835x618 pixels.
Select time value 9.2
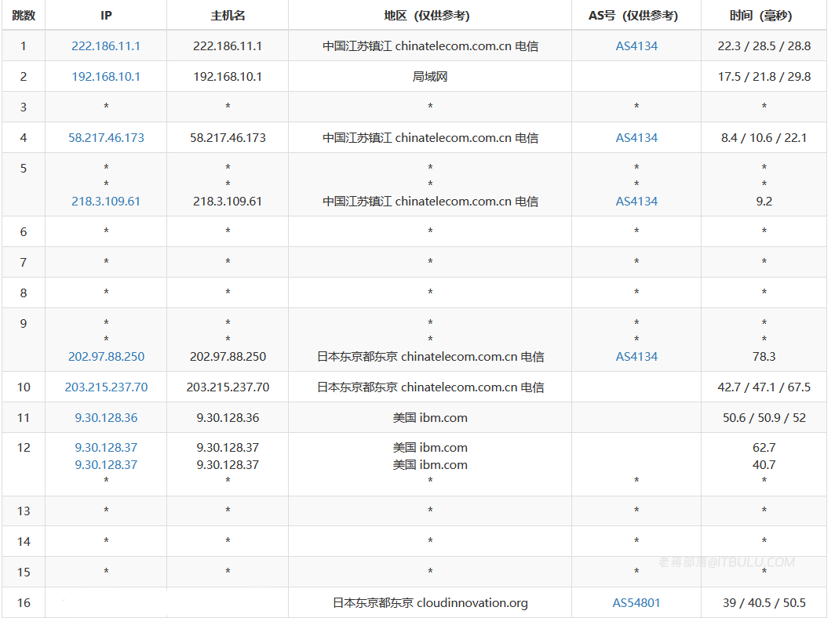point(764,202)
